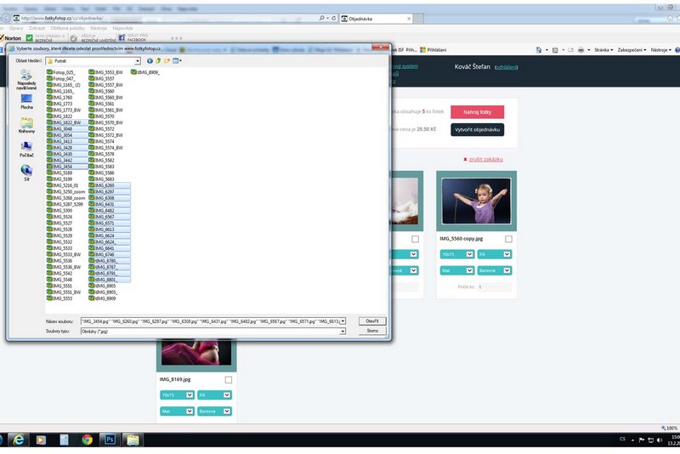Open Počítač (Computer) in the places sidebar
680x454 pixels.
[27, 150]
